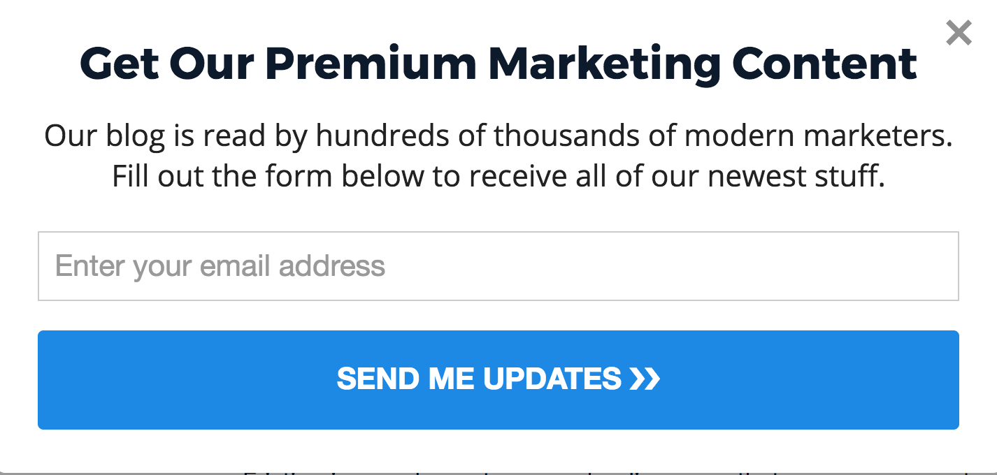Click the word 'Marketing' in the heading

604,65
